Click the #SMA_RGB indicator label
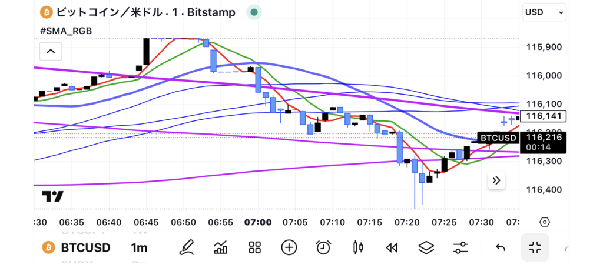 tap(65, 31)
